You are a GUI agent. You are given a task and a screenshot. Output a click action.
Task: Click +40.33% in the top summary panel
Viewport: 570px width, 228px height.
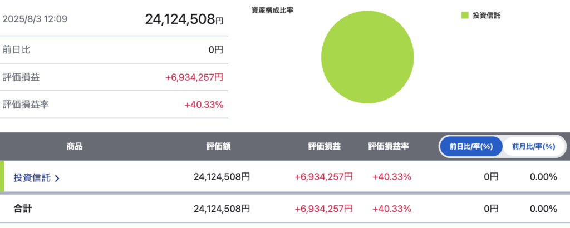click(204, 105)
